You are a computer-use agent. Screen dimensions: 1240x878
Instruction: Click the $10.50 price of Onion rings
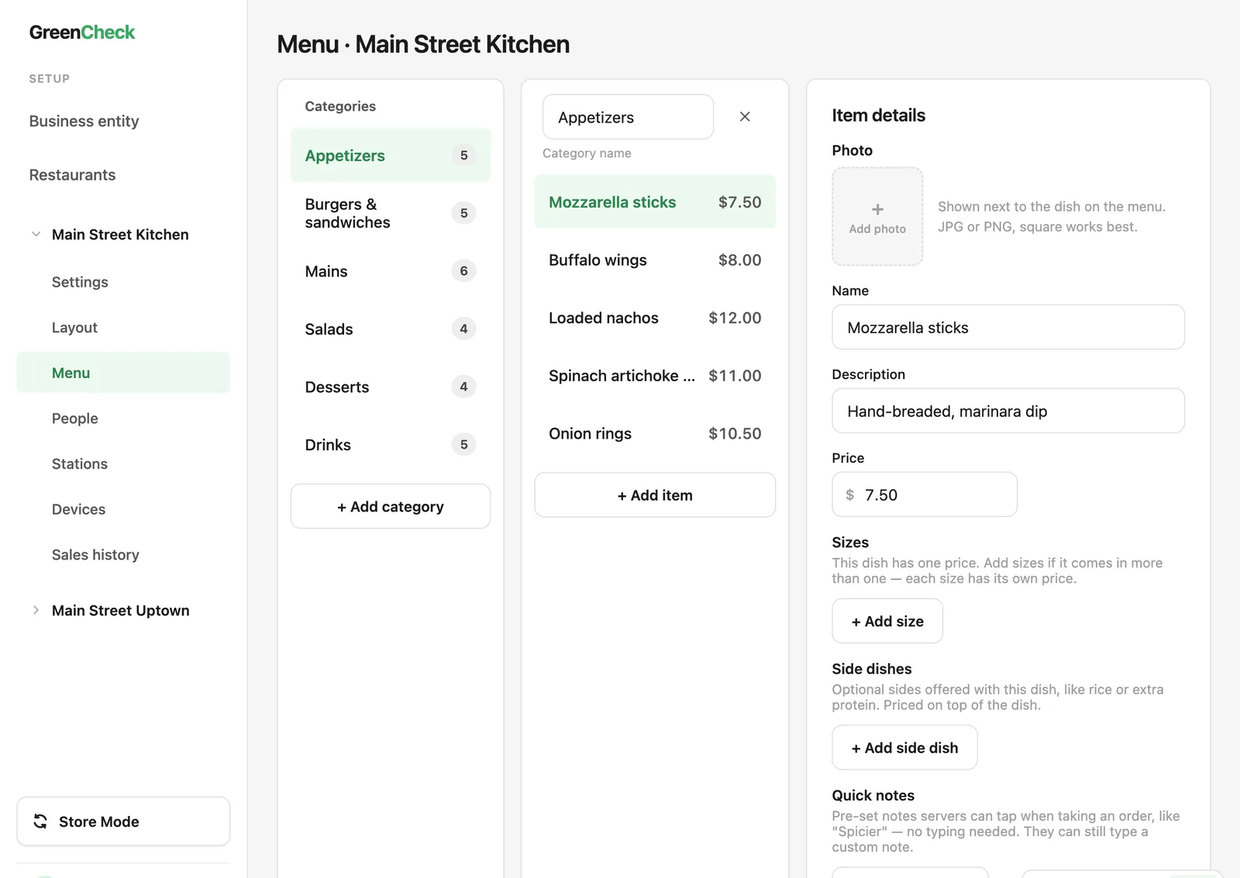pyautogui.click(x=735, y=434)
